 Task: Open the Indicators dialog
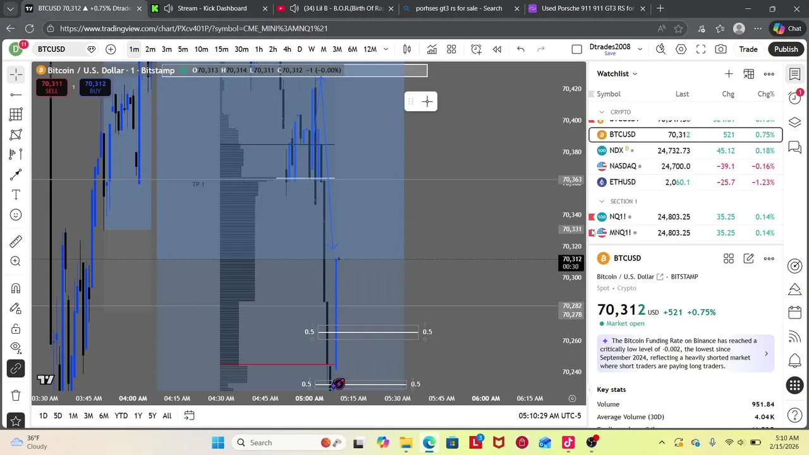[x=432, y=49]
